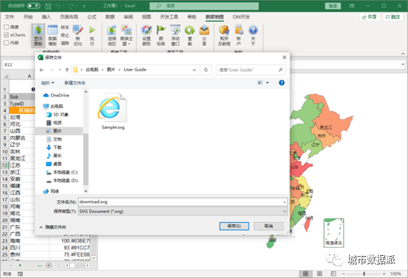408x278 pixels.
Task: Toggle the 高德 checkbox
Action: [6, 26]
